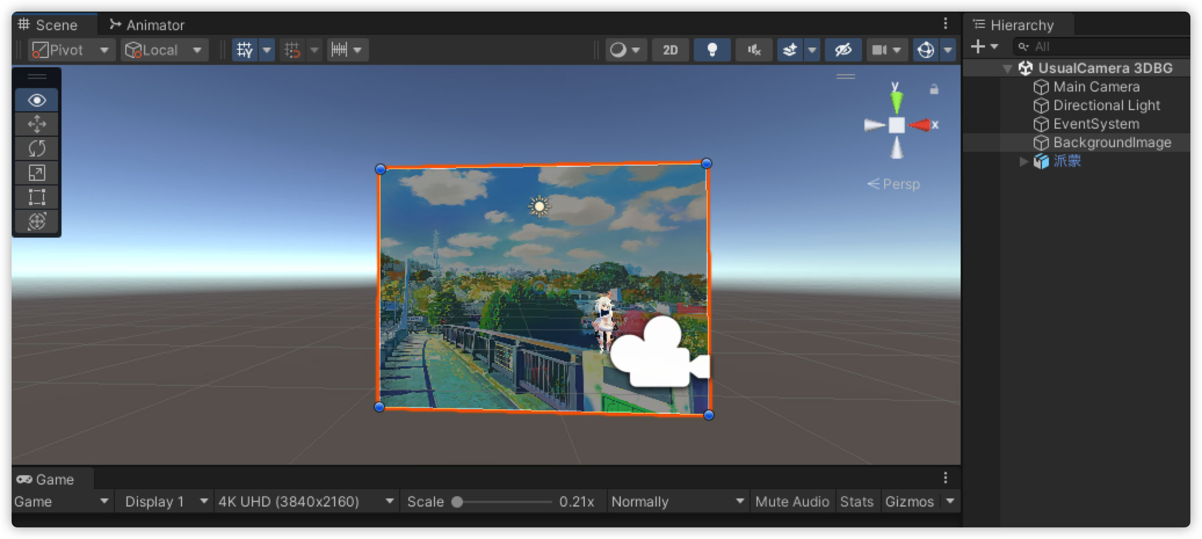The height and width of the screenshot is (539, 1202).
Task: Toggle scene lighting bulb
Action: coord(712,50)
